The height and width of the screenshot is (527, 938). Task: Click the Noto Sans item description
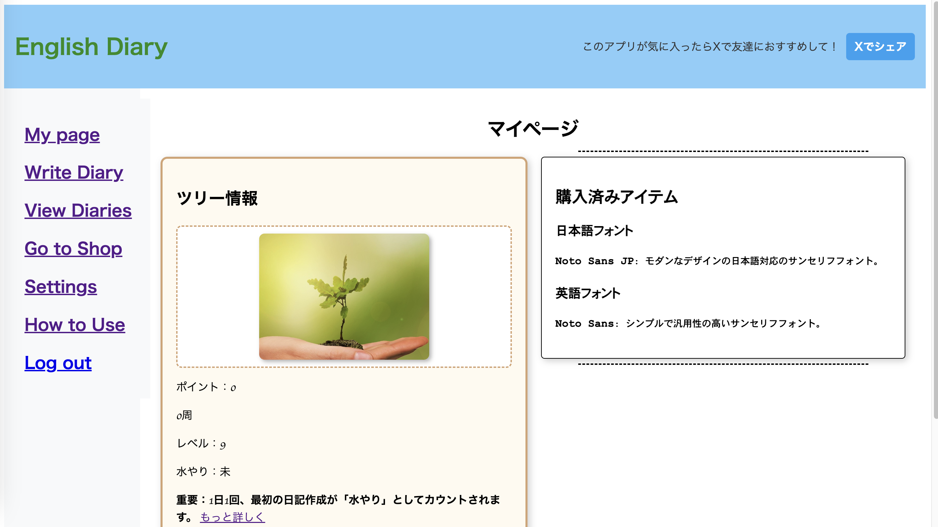[688, 324]
